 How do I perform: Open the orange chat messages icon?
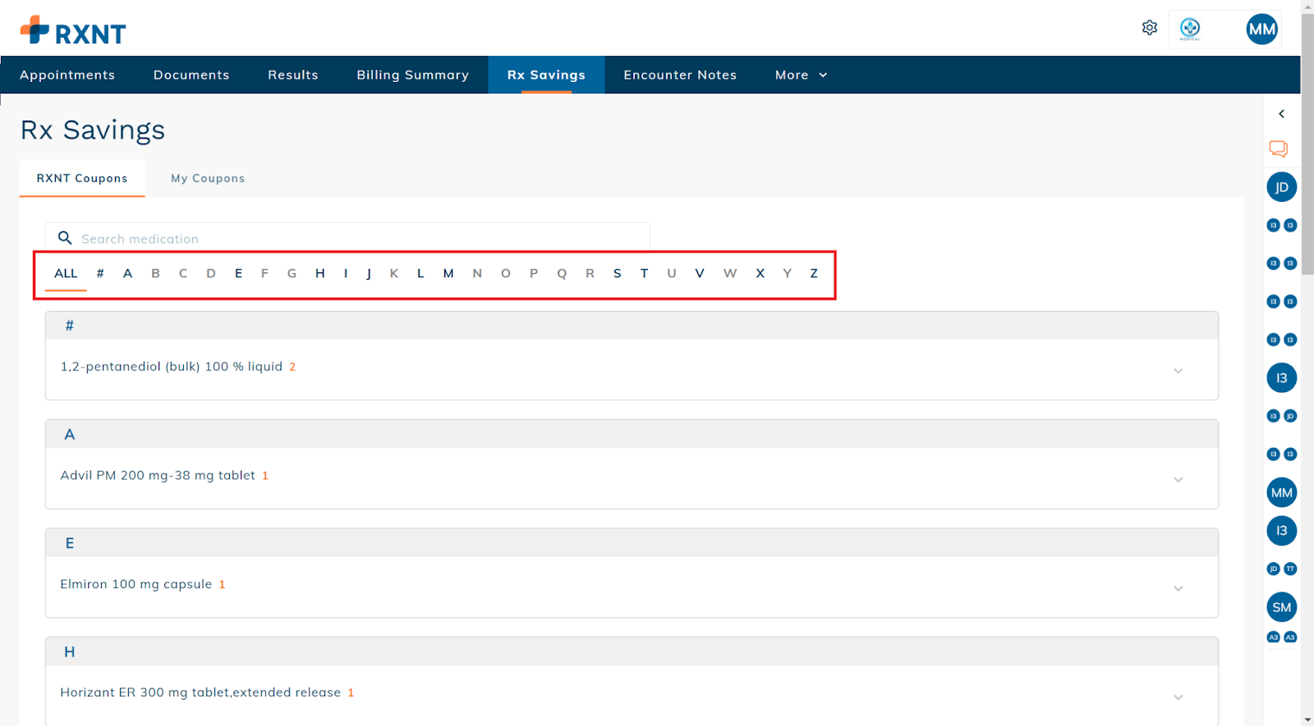tap(1279, 148)
